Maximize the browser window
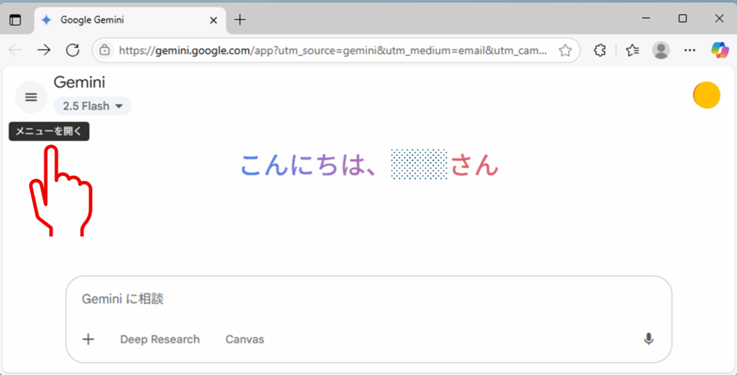 click(x=682, y=19)
